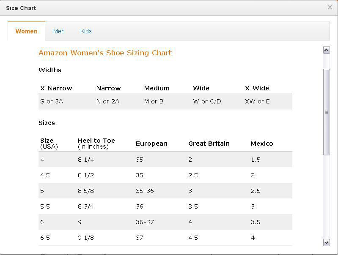Select the 9 1/8 heel to toe cell
338x255 pixels.
click(x=85, y=238)
